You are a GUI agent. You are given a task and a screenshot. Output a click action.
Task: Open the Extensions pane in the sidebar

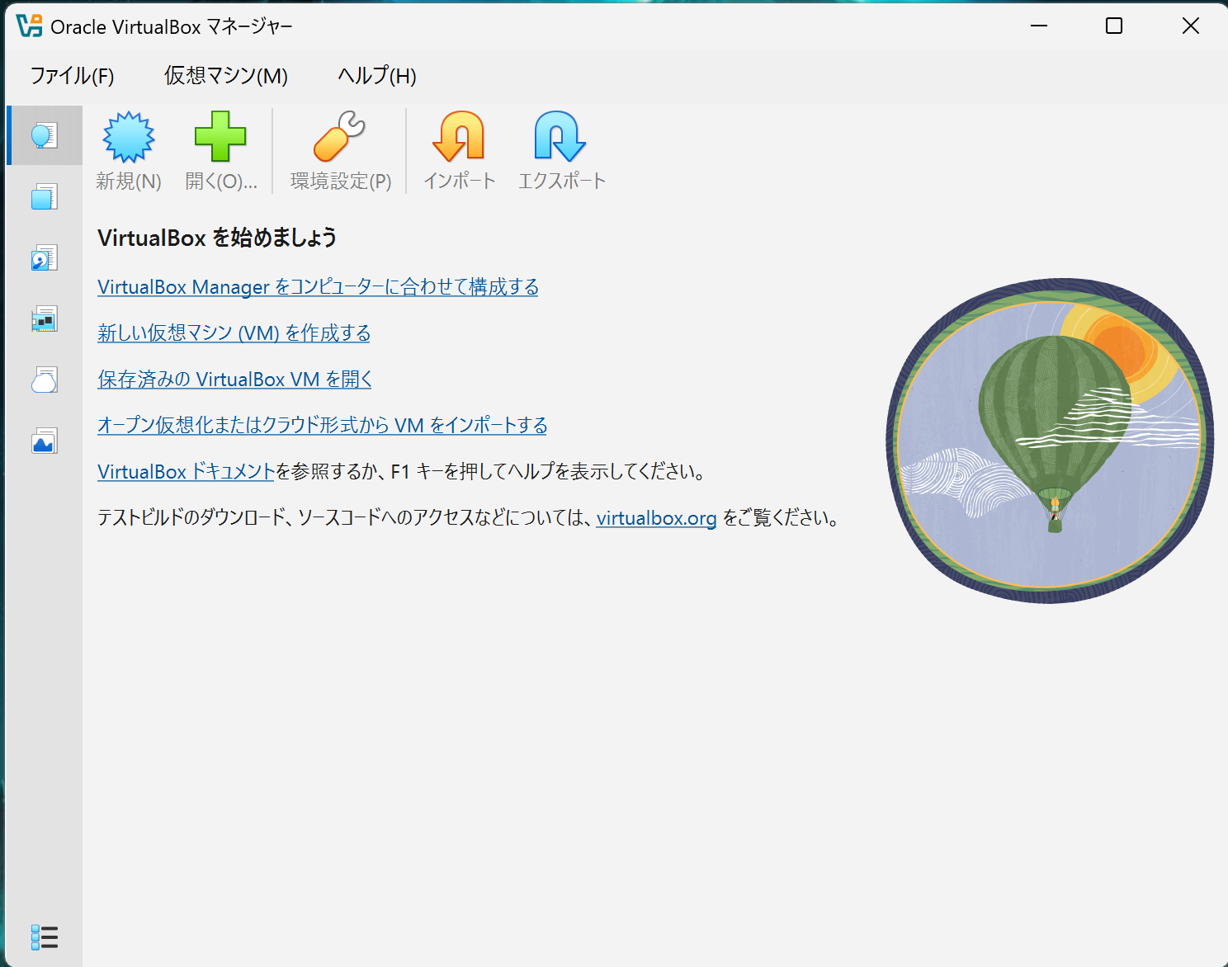click(x=45, y=196)
